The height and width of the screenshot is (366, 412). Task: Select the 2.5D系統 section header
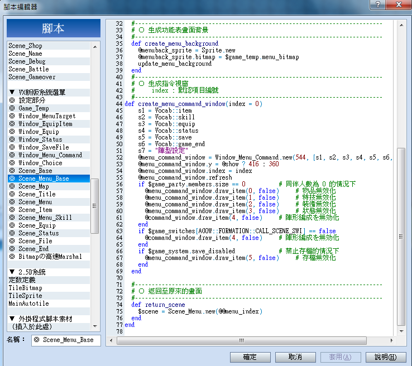(49, 272)
